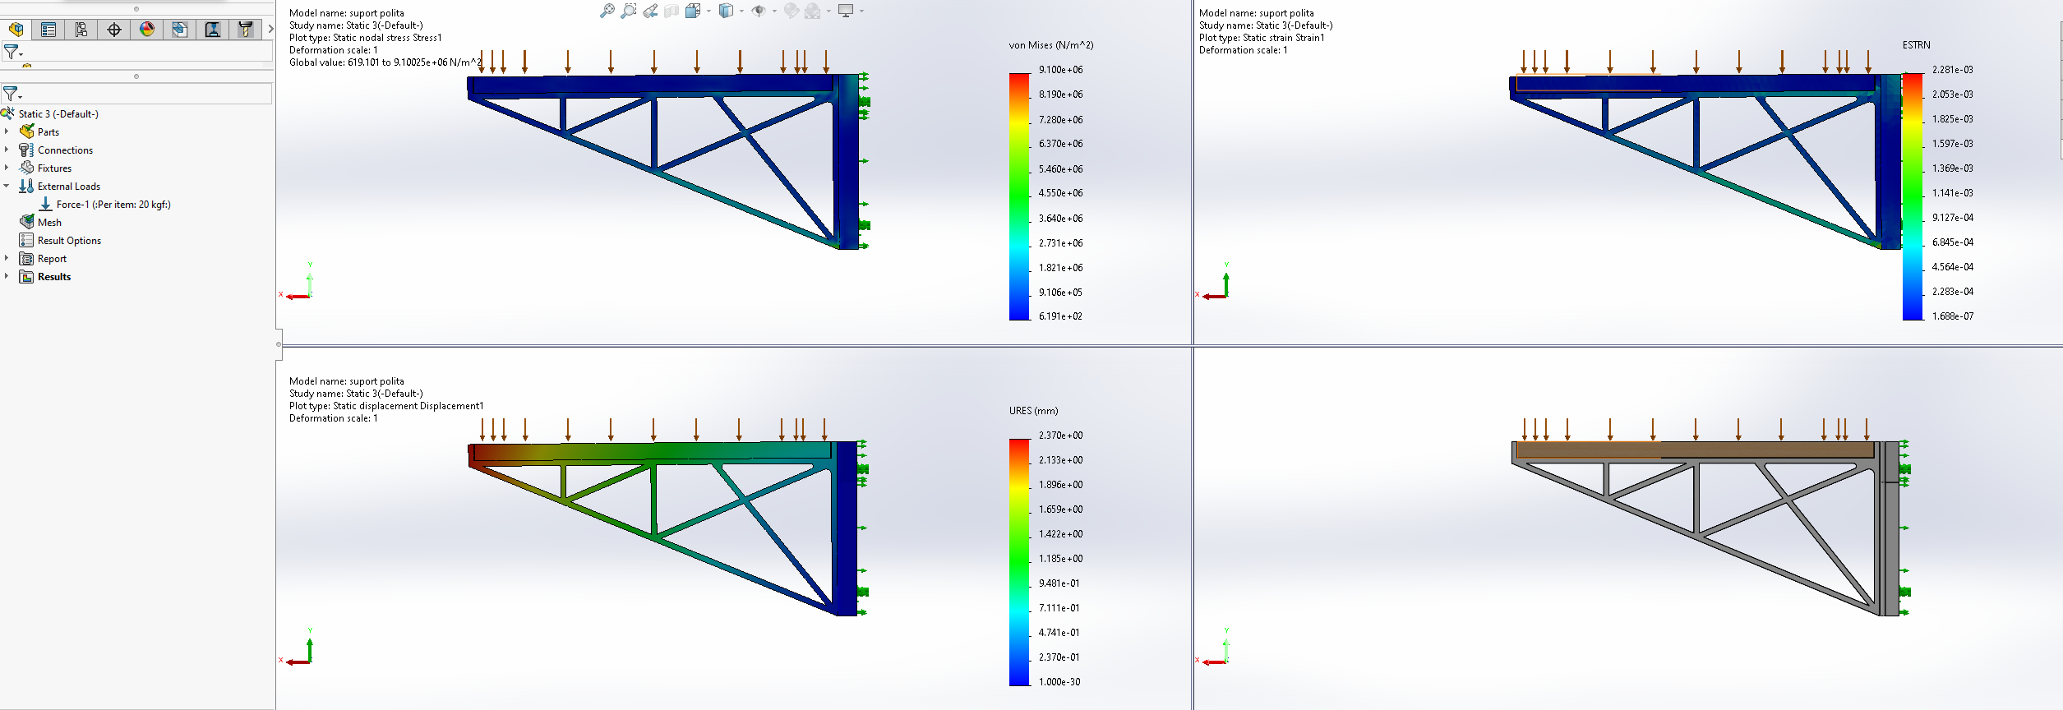Click the von Mises color legend bar
Screen dimensions: 2063x710
(x=1019, y=196)
